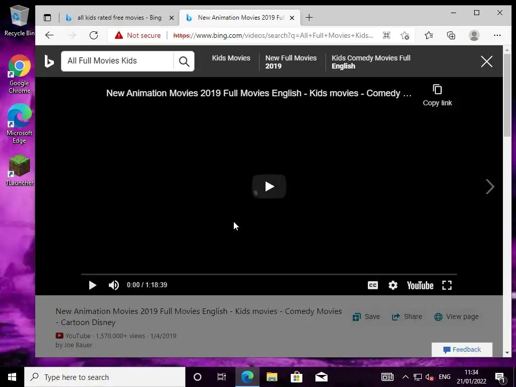This screenshot has width=516, height=387.
Task: Click the scrollbar down arrow
Action: (507, 353)
